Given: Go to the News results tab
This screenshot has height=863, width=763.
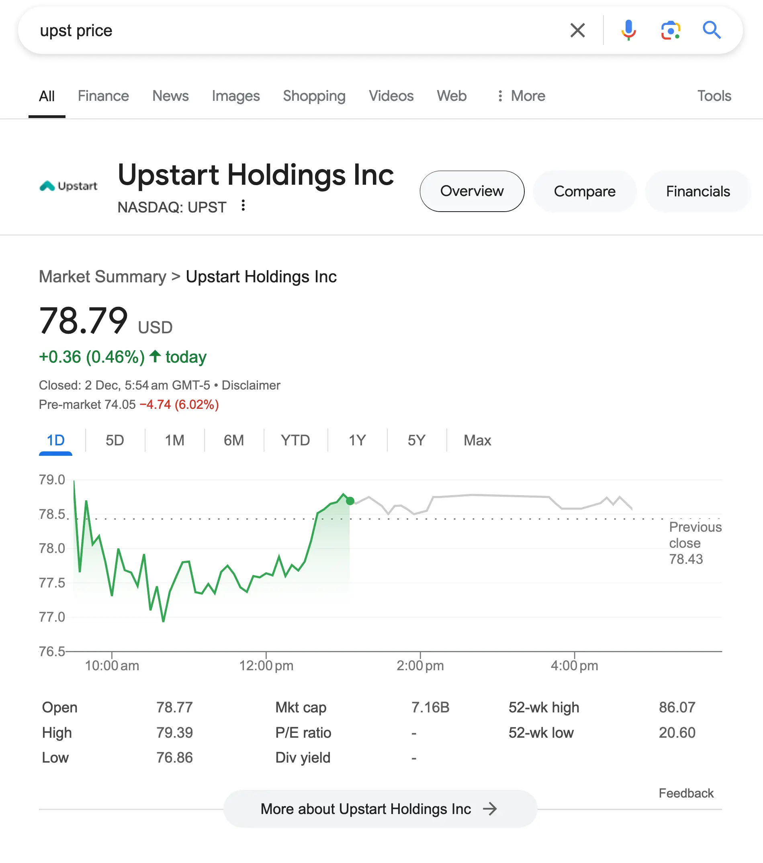Looking at the screenshot, I should (170, 96).
